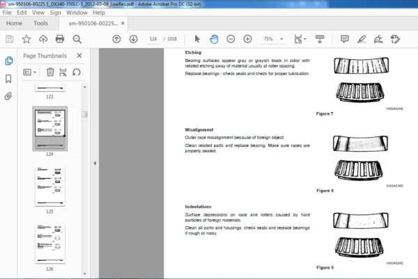The width and height of the screenshot is (418, 279).
Task: Toggle the Page Thumbnails panel icon
Action: point(8,61)
